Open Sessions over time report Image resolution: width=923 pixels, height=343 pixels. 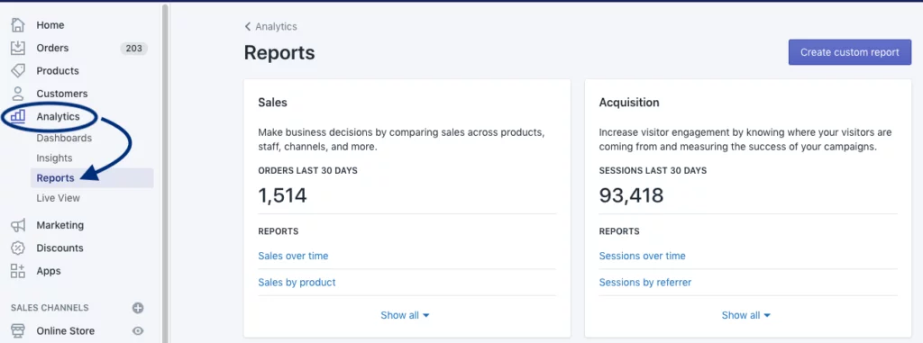click(642, 256)
